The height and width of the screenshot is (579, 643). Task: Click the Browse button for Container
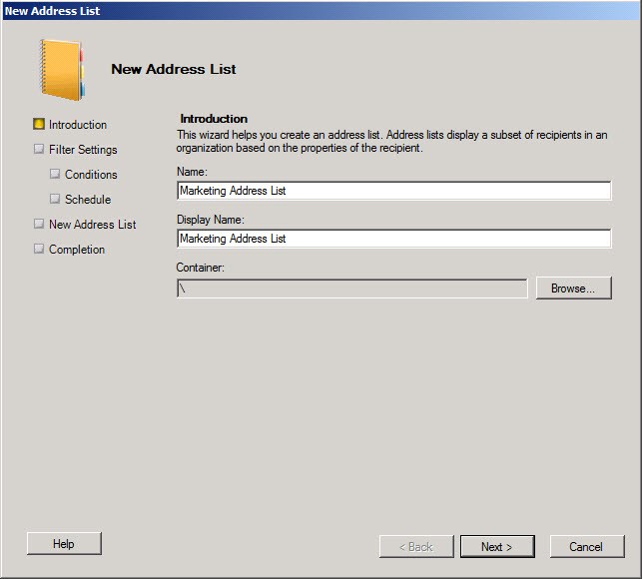tap(574, 289)
